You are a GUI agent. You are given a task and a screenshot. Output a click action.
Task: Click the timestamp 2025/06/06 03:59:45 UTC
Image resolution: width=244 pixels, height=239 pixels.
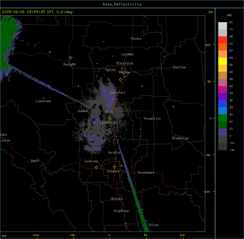pyautogui.click(x=28, y=12)
